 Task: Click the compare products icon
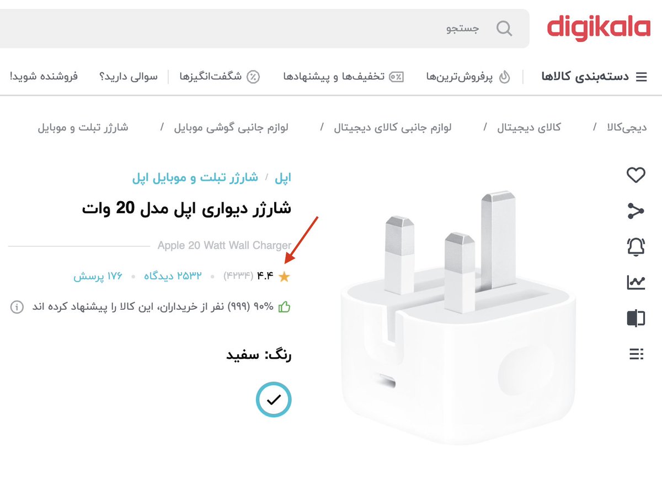[636, 318]
